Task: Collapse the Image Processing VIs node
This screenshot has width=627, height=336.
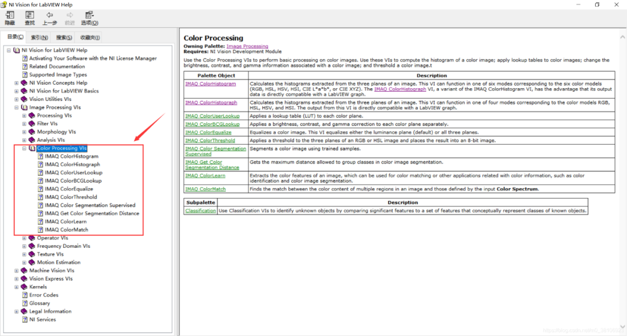Action: (x=16, y=107)
